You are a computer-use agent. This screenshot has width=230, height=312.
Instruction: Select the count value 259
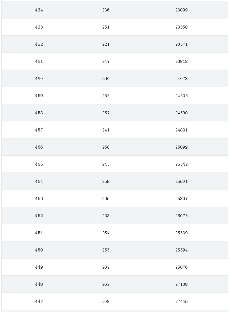click(106, 181)
